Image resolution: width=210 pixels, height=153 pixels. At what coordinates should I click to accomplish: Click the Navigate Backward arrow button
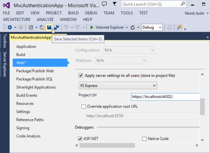(x=10, y=28)
